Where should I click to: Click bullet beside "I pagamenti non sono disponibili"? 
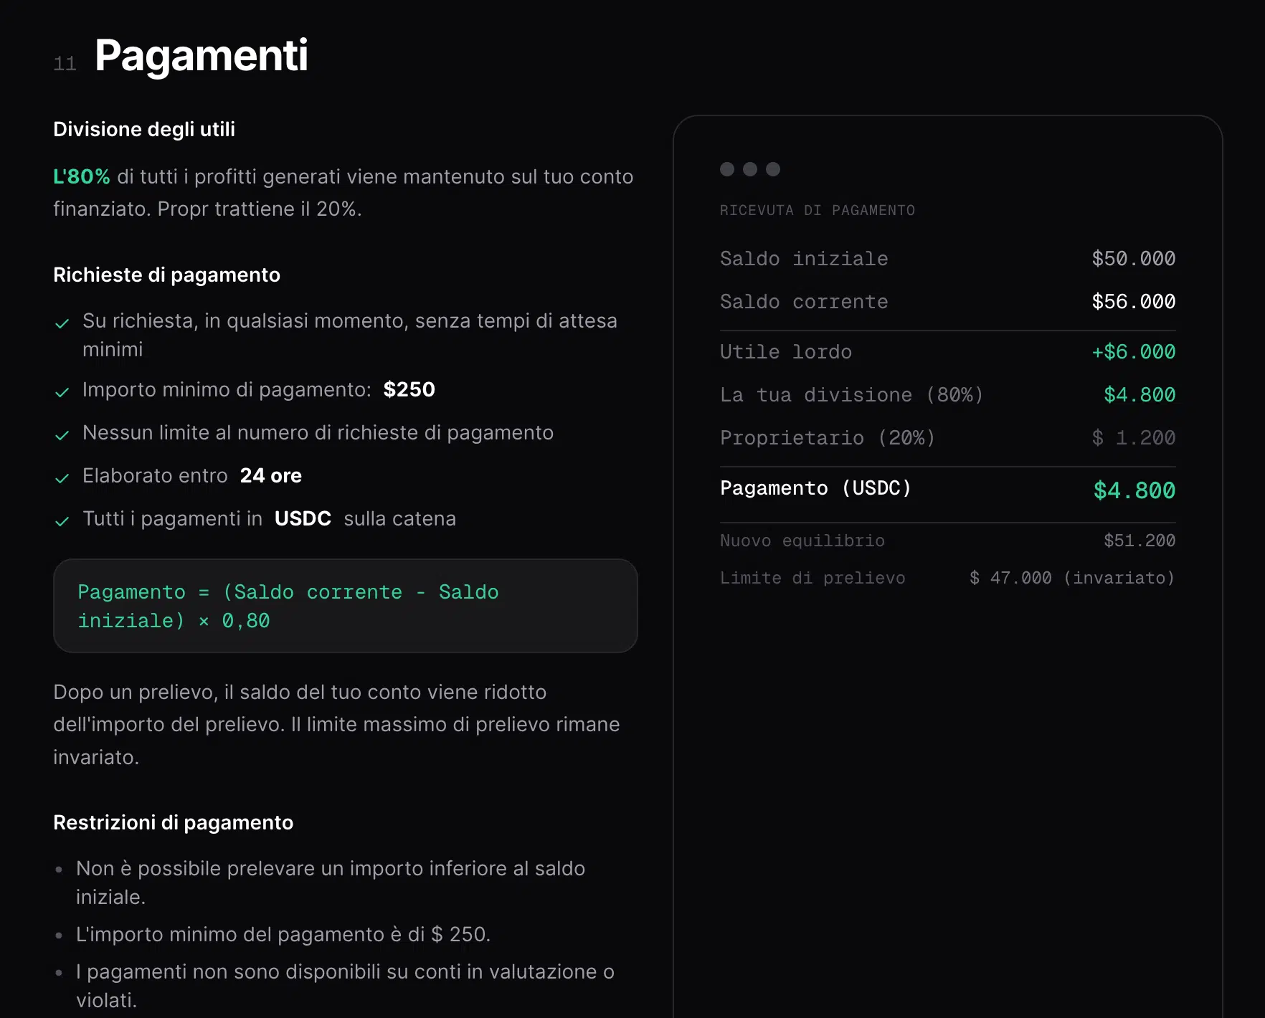60,974
